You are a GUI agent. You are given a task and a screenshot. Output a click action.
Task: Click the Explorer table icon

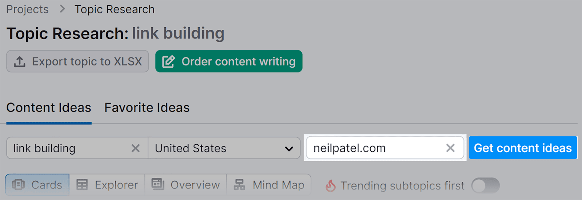click(82, 185)
